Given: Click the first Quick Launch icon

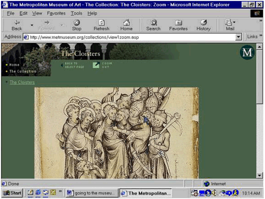Looking at the screenshot, I should 30,193.
